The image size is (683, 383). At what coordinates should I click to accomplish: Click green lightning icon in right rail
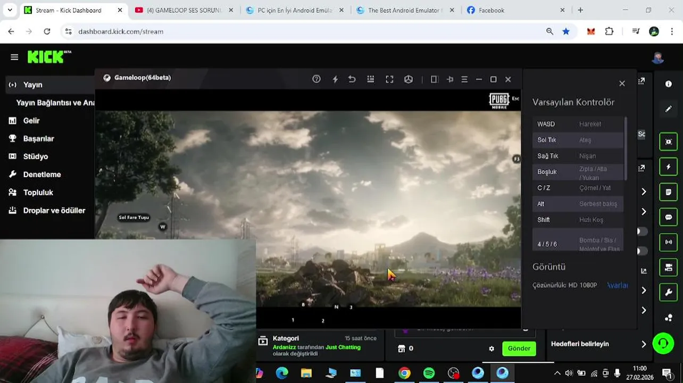click(669, 166)
